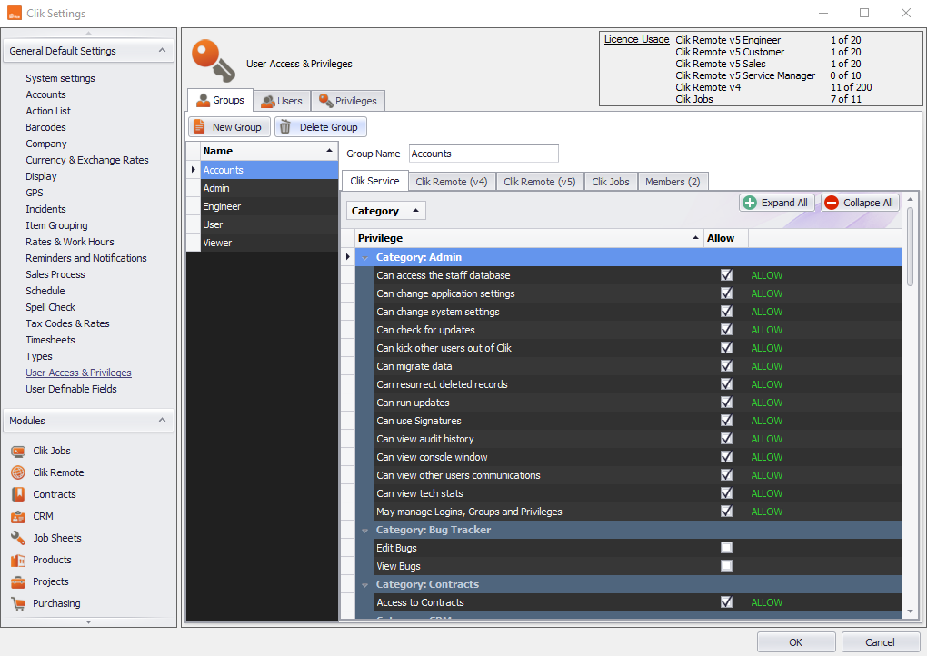This screenshot has width=927, height=656.
Task: Click the Purchasing cart icon
Action: tap(18, 604)
